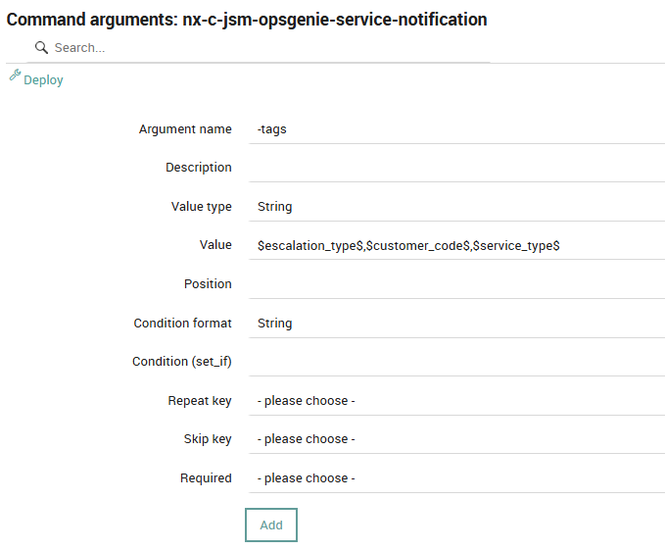The height and width of the screenshot is (550, 665).
Task: Click the "Position" field label
Action: pyautogui.click(x=208, y=284)
